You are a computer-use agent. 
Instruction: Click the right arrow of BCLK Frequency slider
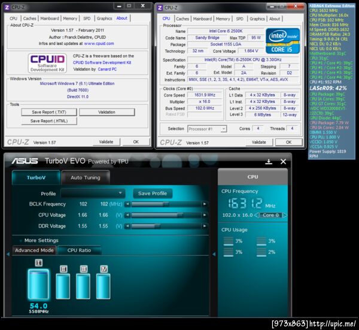pyautogui.click(x=205, y=204)
